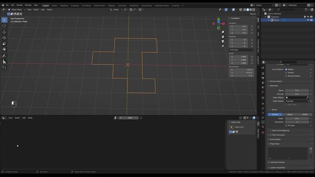
Task: Expand Plane item in outliner
Action: click(x=269, y=20)
